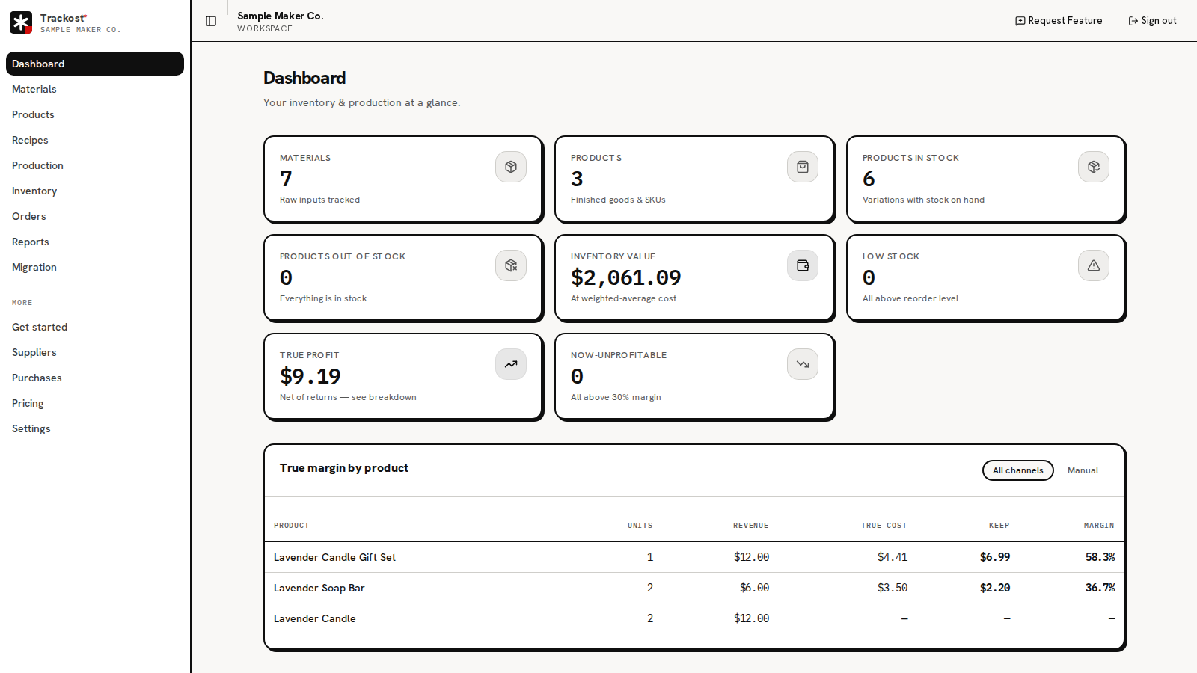Viewport: 1197px width, 673px height.
Task: Click the Request Feature button
Action: (1059, 21)
